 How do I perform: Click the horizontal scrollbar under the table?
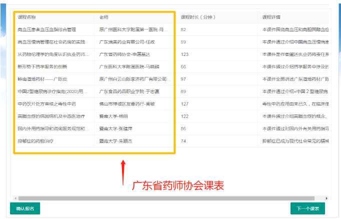[x=150, y=198]
